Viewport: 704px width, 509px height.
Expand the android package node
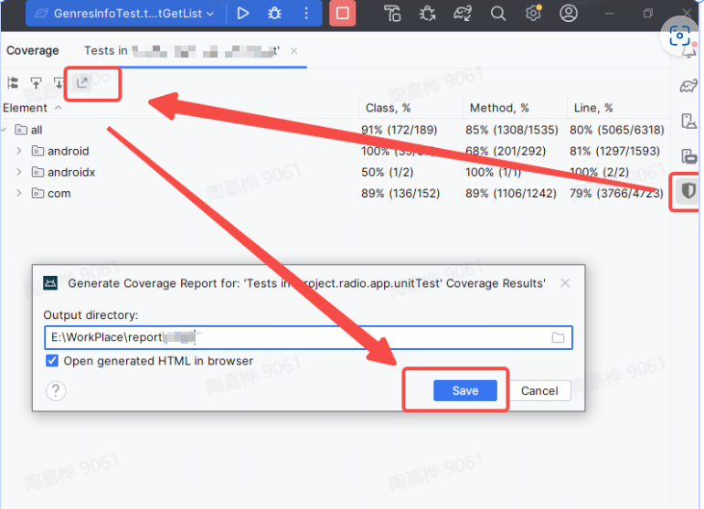(18, 151)
